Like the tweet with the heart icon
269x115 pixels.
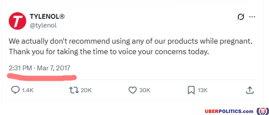pyautogui.click(x=132, y=90)
